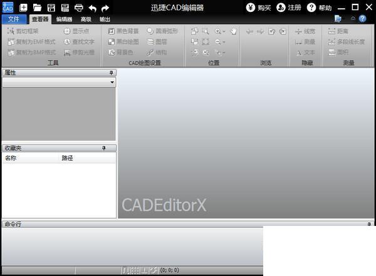
Task: Click the zoom in magnifier icon
Action: [x=217, y=31]
